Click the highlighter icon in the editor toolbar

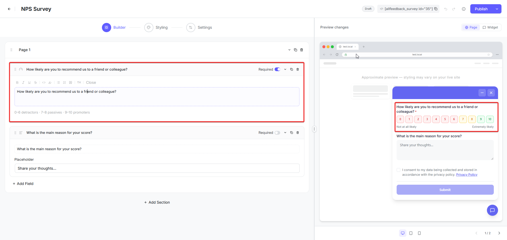50,82
